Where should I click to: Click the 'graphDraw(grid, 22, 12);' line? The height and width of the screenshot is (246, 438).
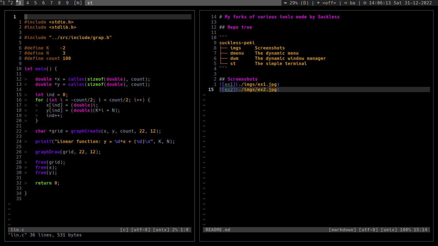(68, 152)
